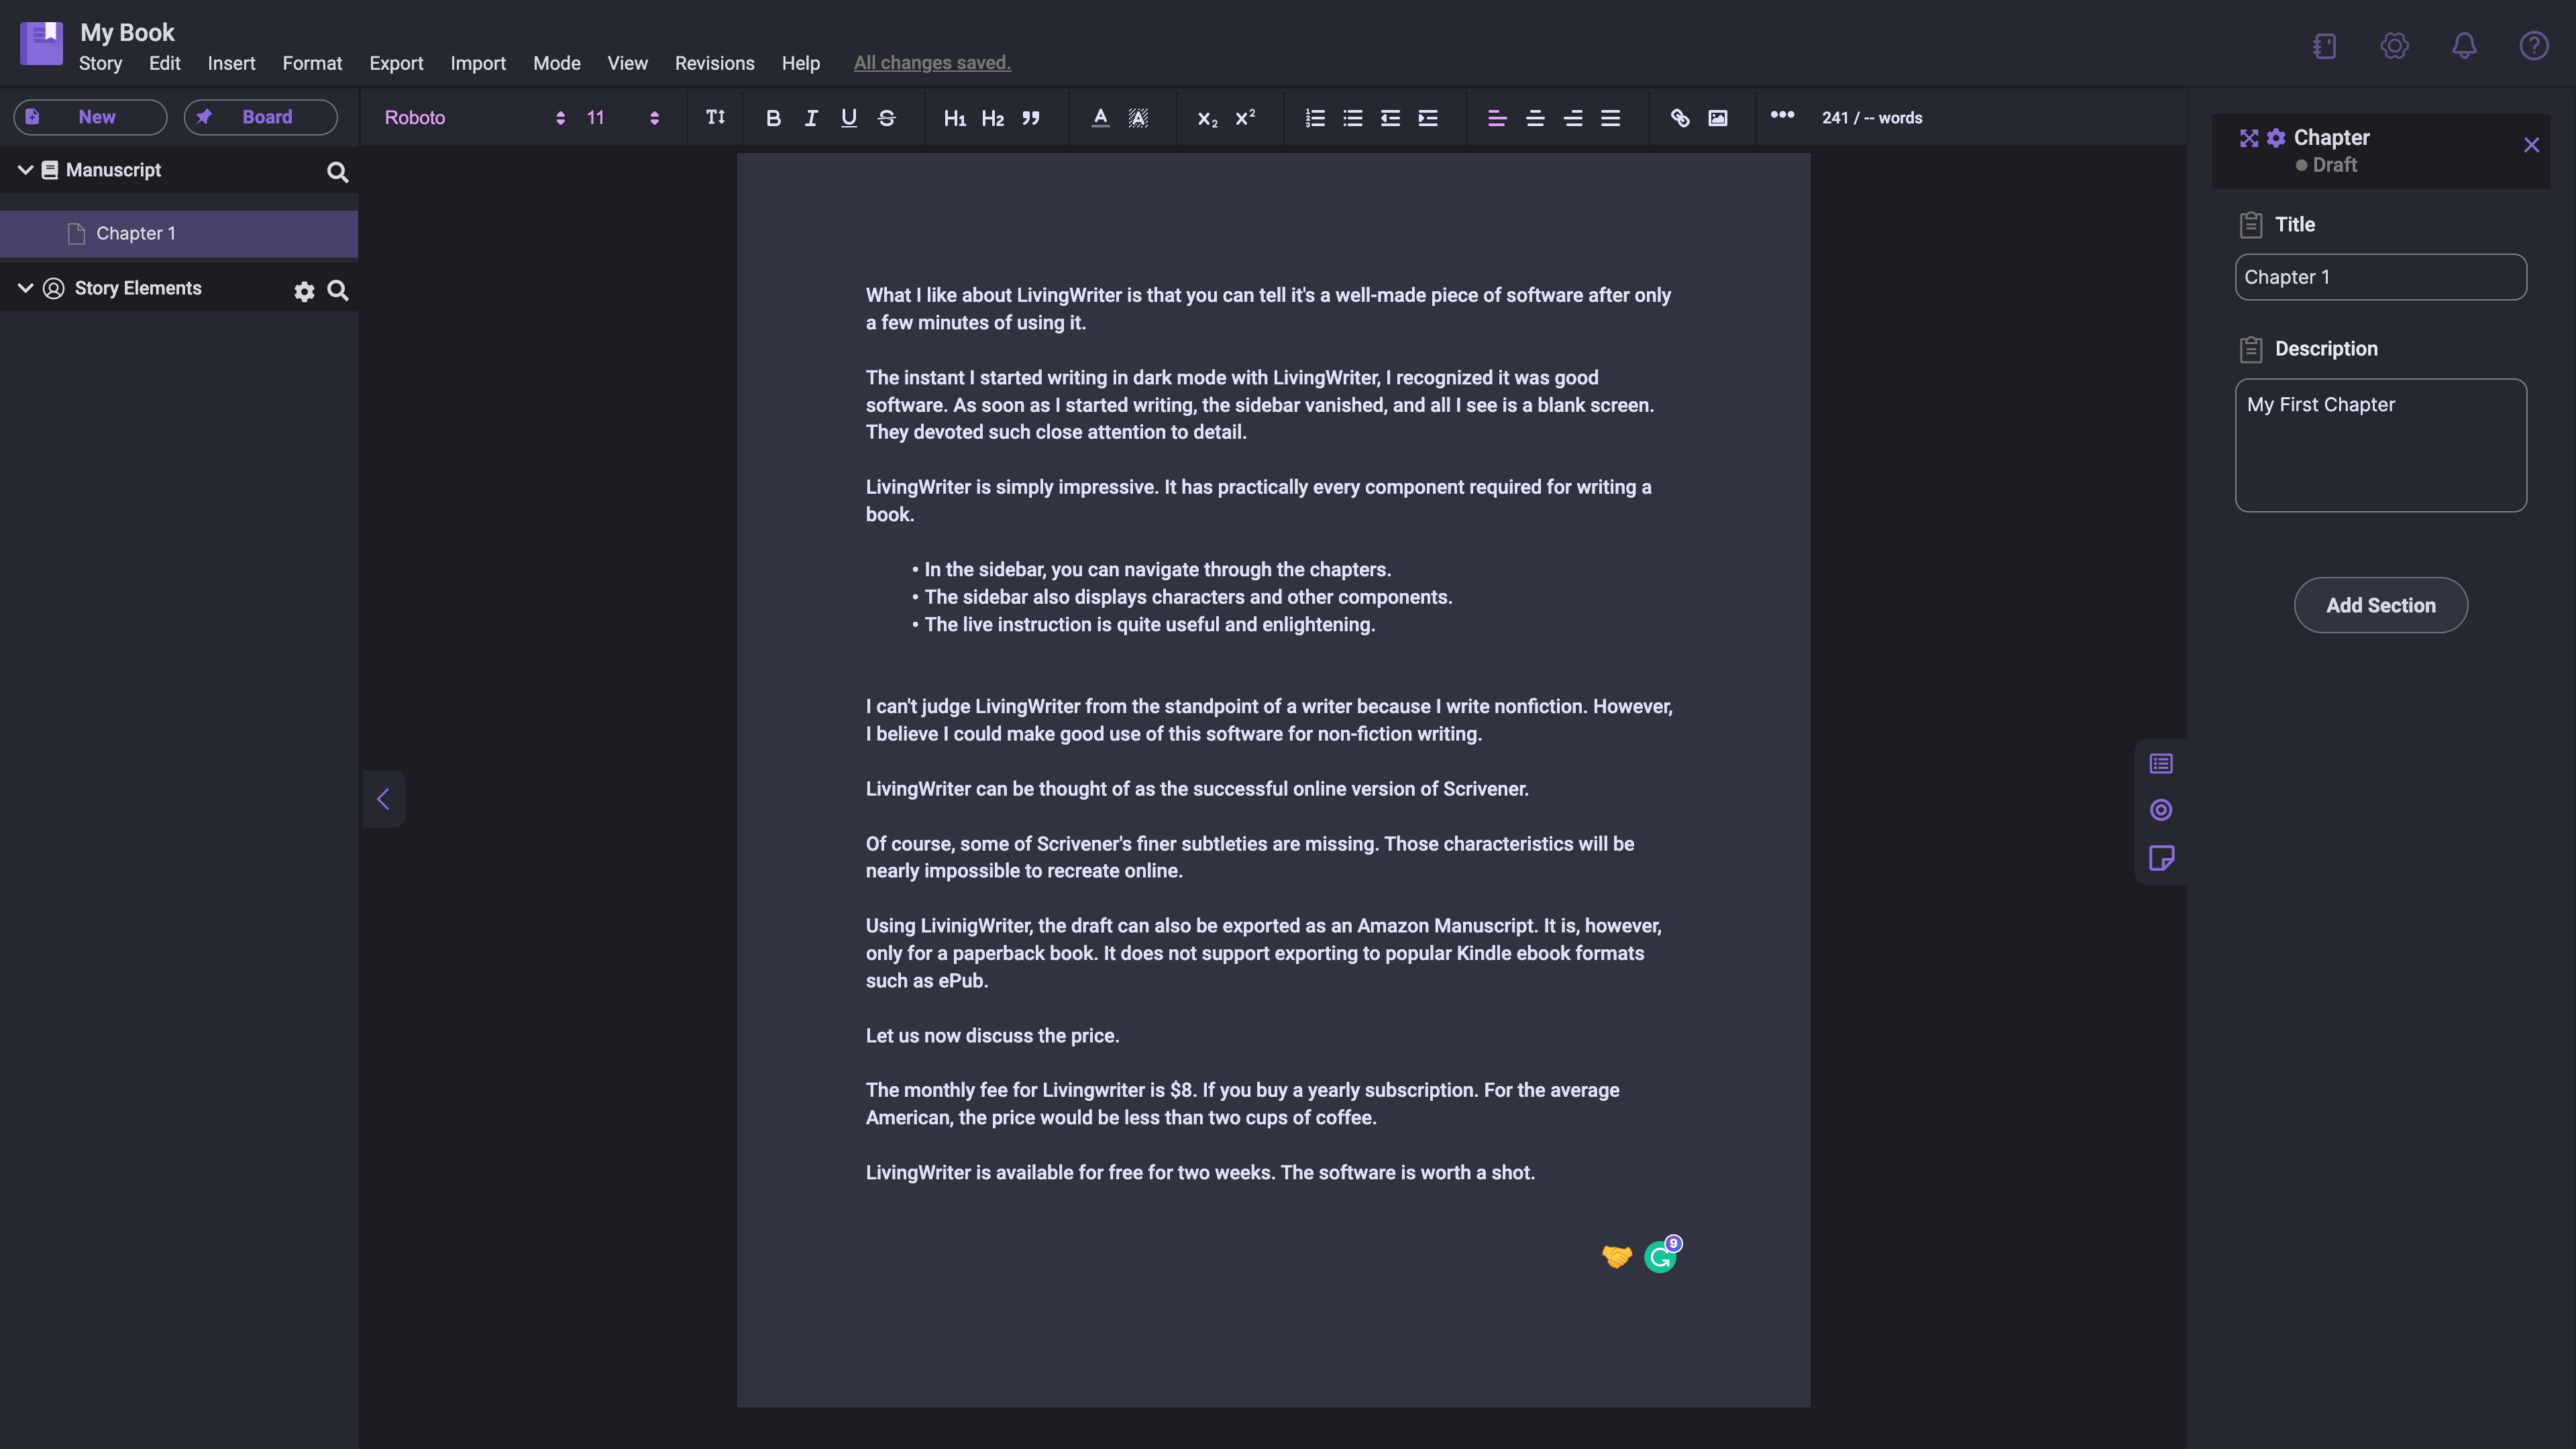Screen dimensions: 2576x1449
Task: Justify text alignment
Action: tap(1610, 118)
